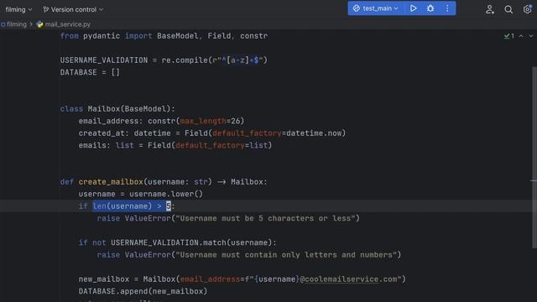Click the editor vertical scrollbar
The width and height of the screenshot is (537, 302).
[534, 158]
